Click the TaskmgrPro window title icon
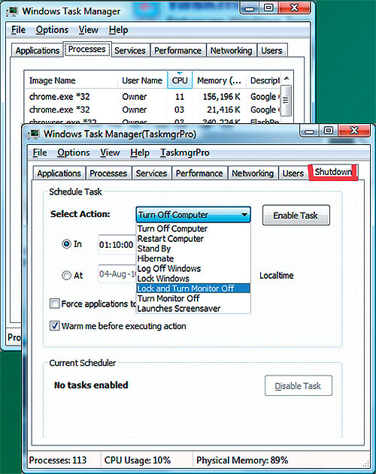Screen dimensions: 376x474 [x=34, y=134]
